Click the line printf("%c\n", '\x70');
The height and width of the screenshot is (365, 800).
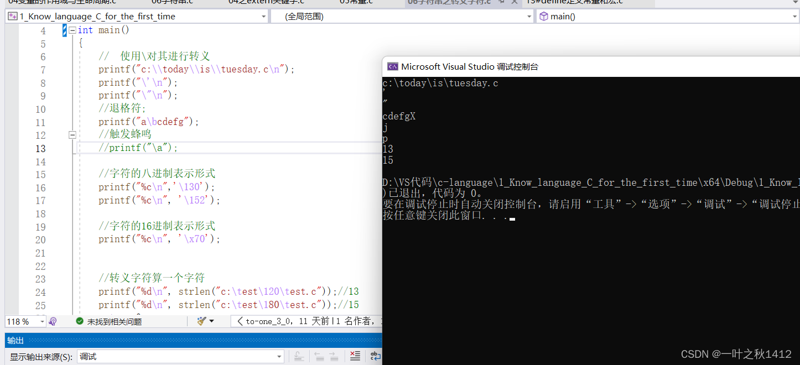(159, 239)
